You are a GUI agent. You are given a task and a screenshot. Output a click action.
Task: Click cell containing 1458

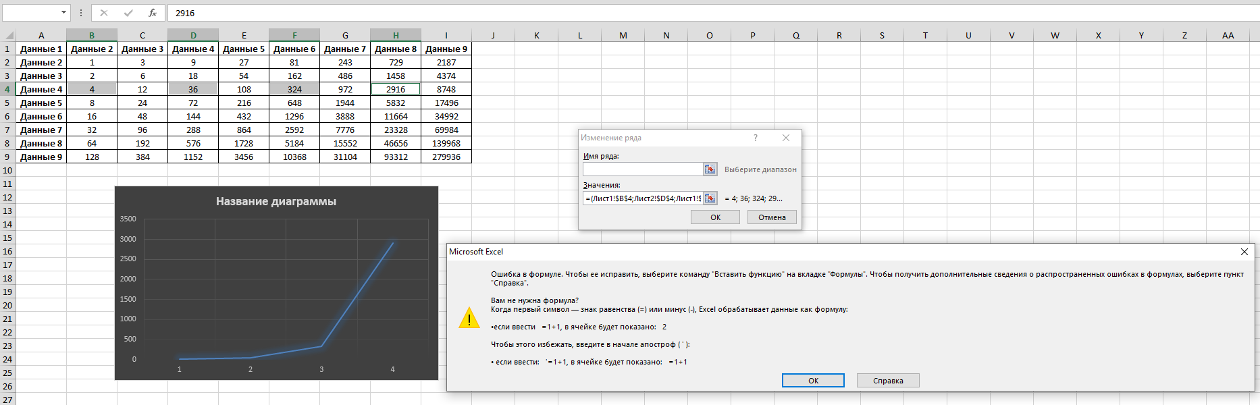click(x=396, y=76)
